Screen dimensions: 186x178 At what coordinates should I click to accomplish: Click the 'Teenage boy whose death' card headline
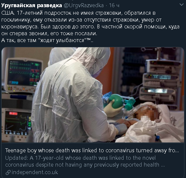(92, 150)
